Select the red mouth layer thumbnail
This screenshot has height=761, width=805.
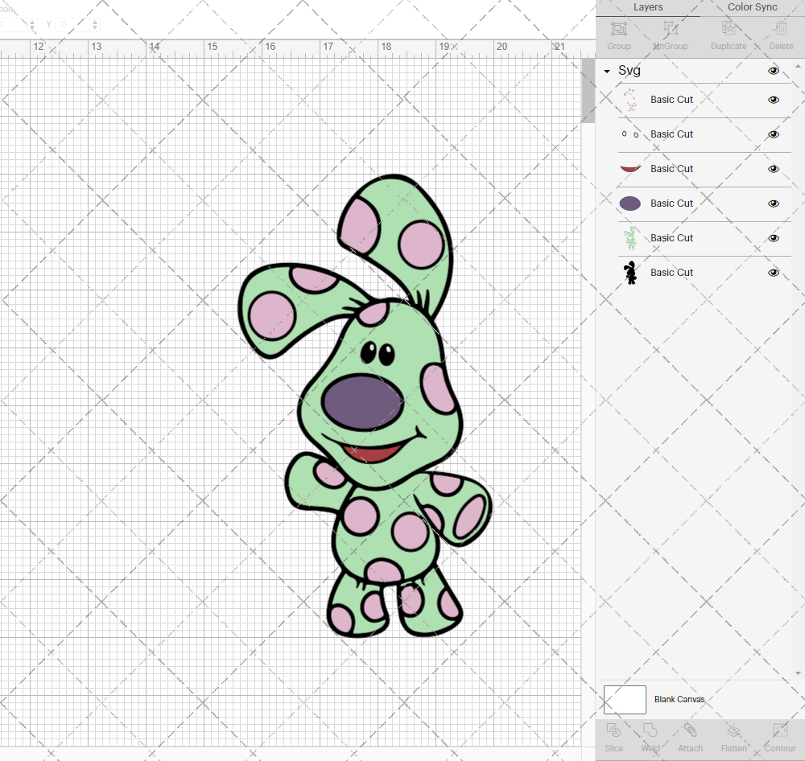tap(630, 168)
